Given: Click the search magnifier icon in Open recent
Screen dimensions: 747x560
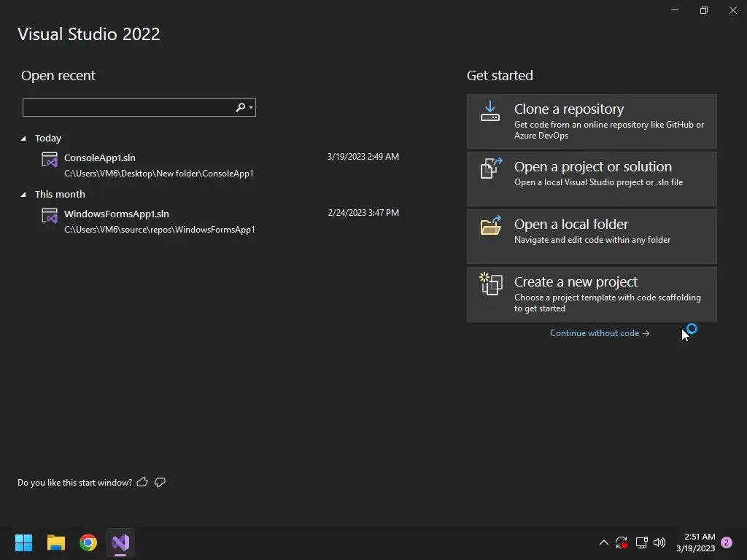Looking at the screenshot, I should coord(241,108).
